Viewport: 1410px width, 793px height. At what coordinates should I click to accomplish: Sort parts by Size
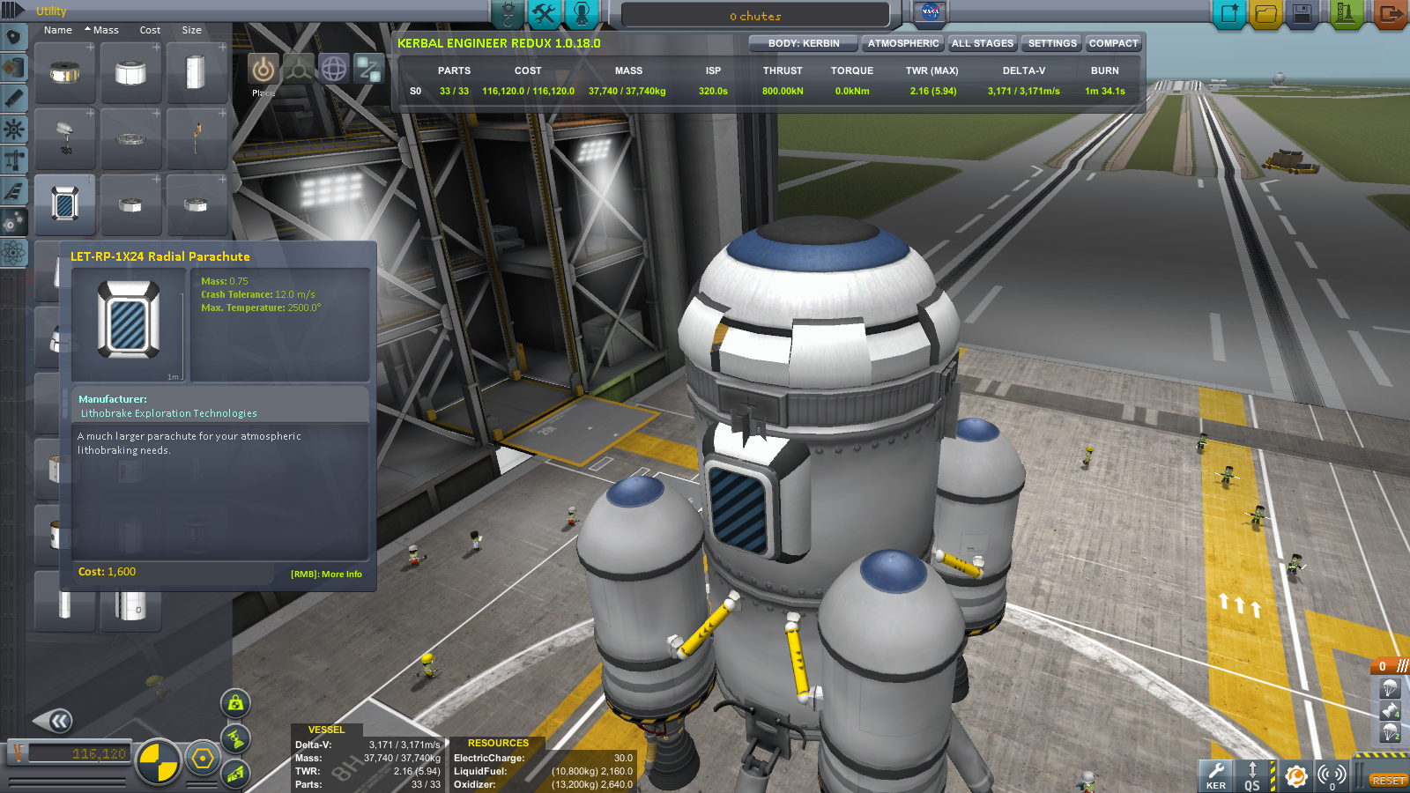click(191, 30)
